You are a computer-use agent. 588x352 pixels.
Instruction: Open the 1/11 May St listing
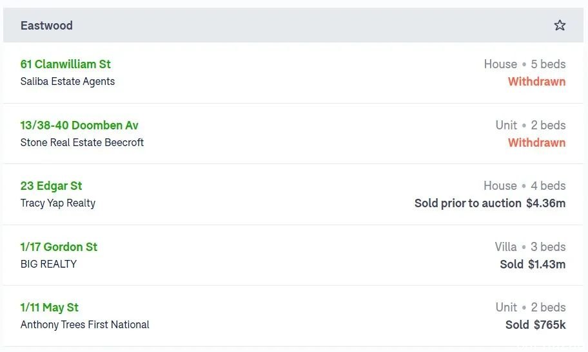[x=50, y=308]
